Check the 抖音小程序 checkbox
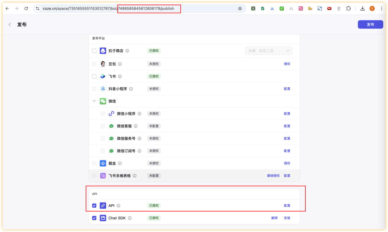388x232 pixels. point(94,89)
